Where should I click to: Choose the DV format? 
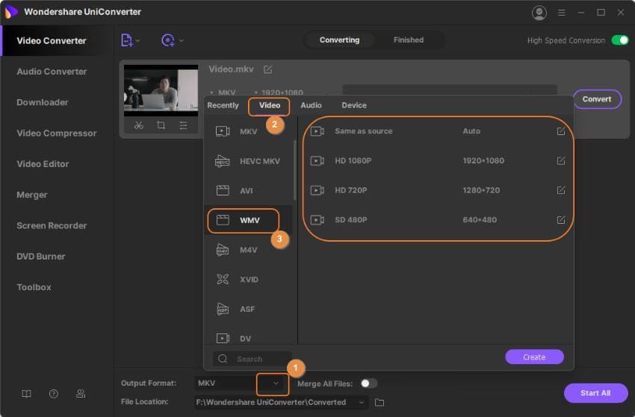(248, 338)
